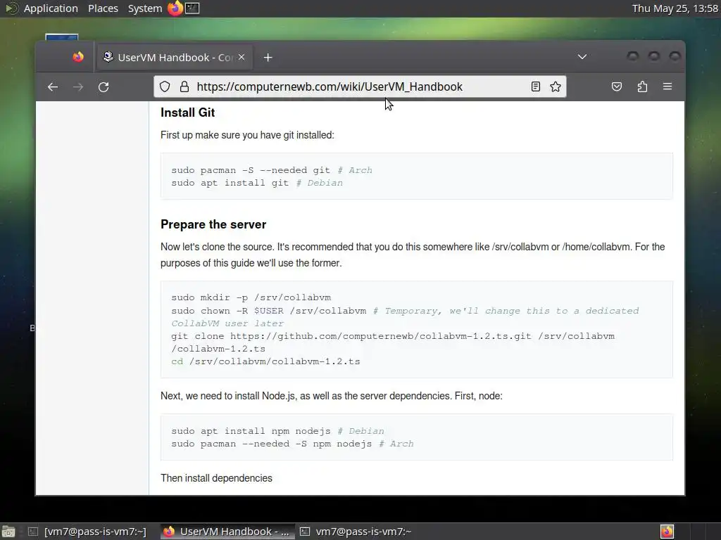The width and height of the screenshot is (721, 540).
Task: Maximize the Firefox window
Action: pos(654,56)
